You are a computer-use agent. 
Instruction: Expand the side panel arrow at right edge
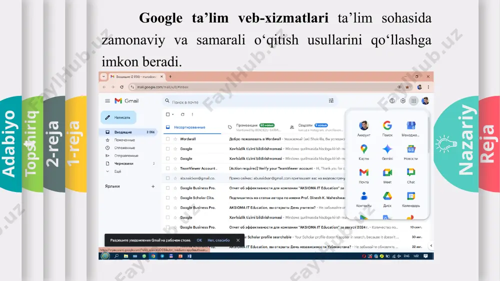(431, 245)
